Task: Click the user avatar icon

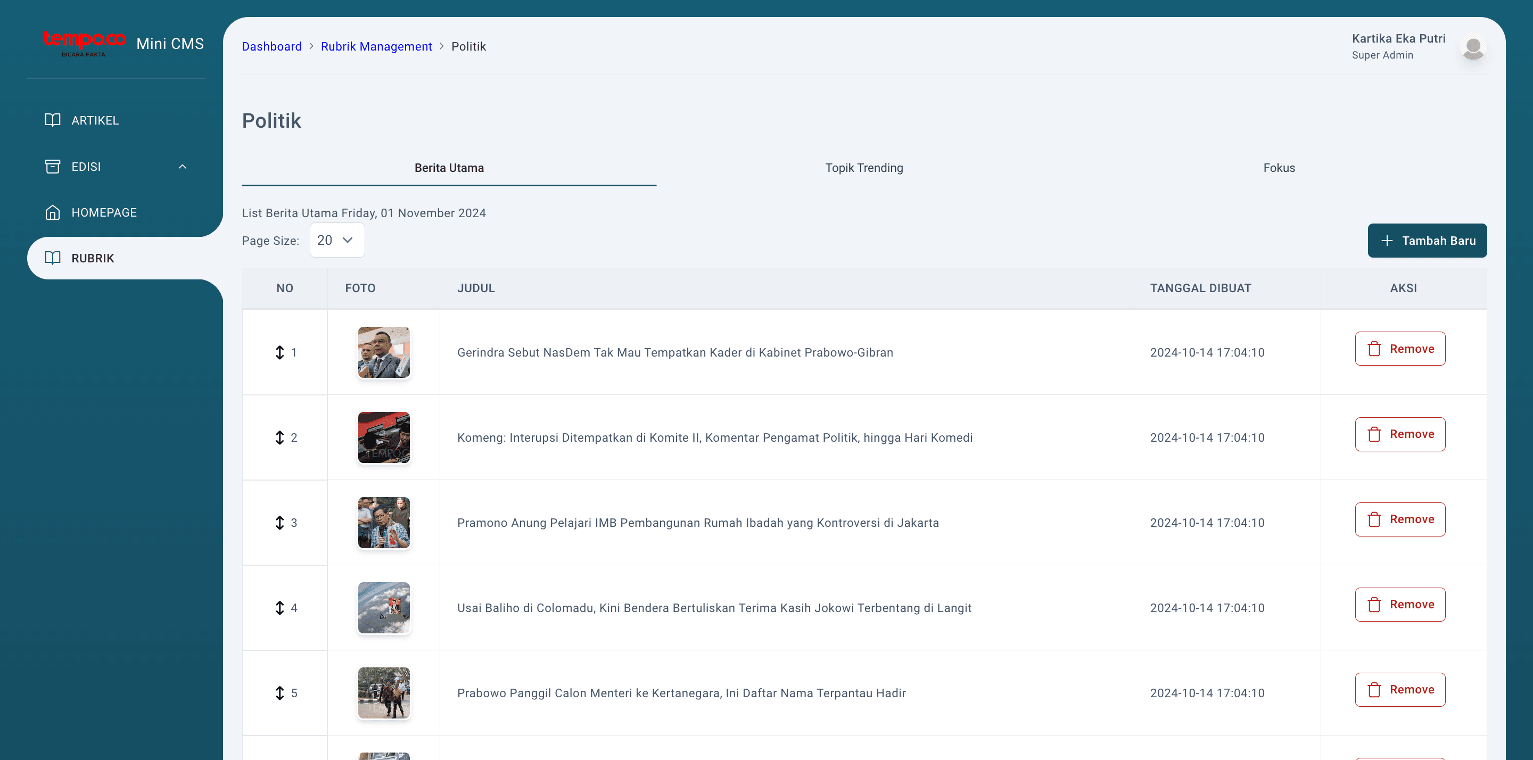Action: 1473,47
